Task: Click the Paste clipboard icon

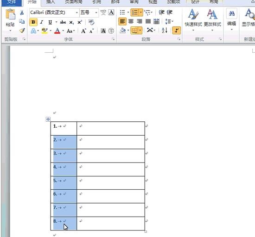Action: pyautogui.click(x=10, y=14)
